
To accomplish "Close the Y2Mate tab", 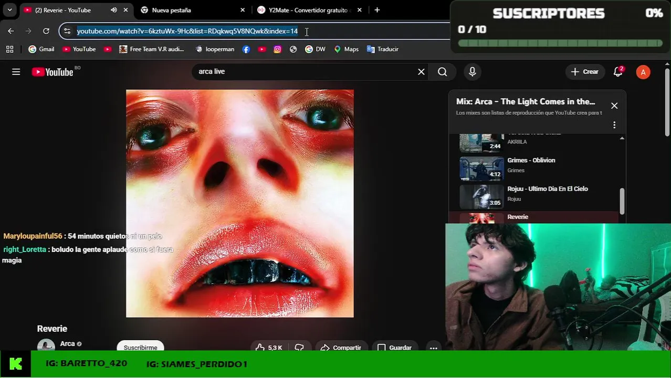I will tap(360, 10).
